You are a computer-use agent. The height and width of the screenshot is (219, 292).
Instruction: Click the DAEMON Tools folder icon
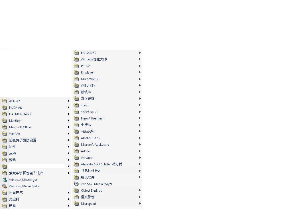(x=5, y=114)
